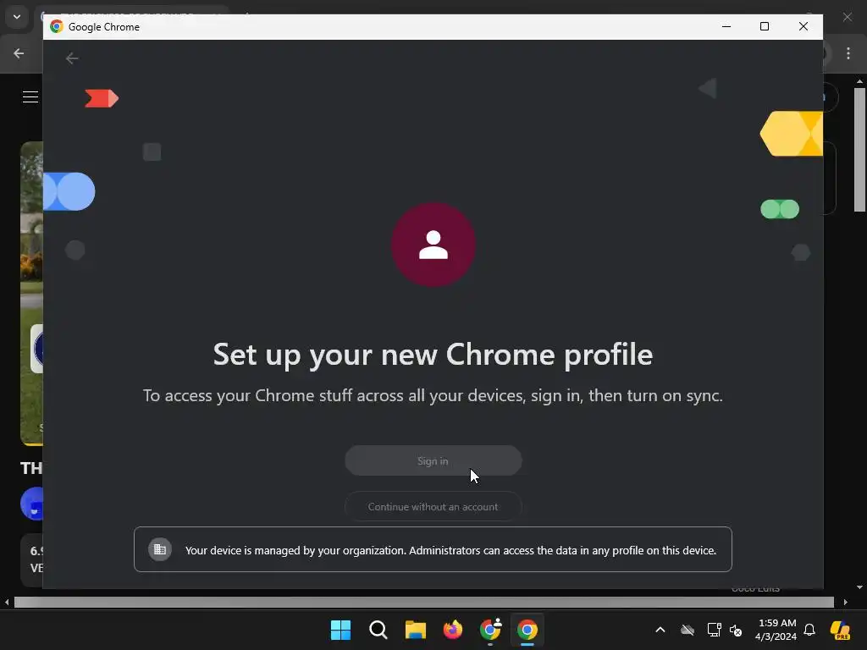Click the active Chrome taskbar icon
Viewport: 867px width, 650px height.
pyautogui.click(x=527, y=630)
